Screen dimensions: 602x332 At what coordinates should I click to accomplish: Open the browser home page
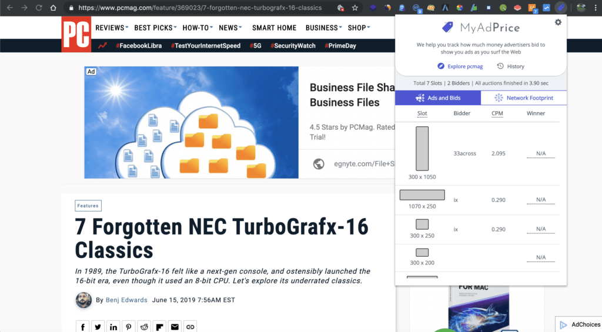(53, 8)
